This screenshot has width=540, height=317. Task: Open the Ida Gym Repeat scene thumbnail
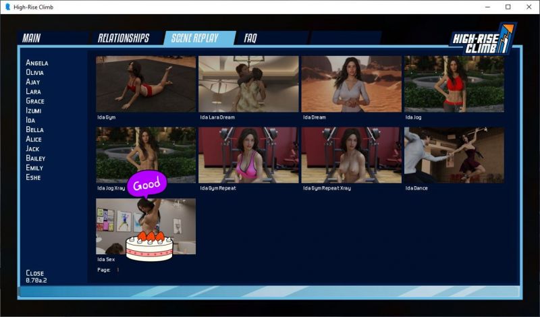point(248,155)
